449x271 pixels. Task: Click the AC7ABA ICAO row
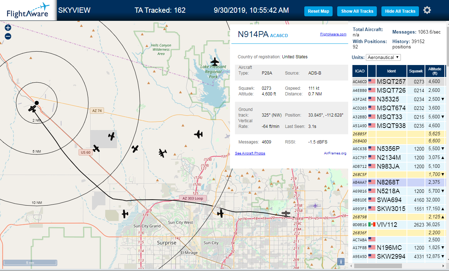[x=398, y=240]
